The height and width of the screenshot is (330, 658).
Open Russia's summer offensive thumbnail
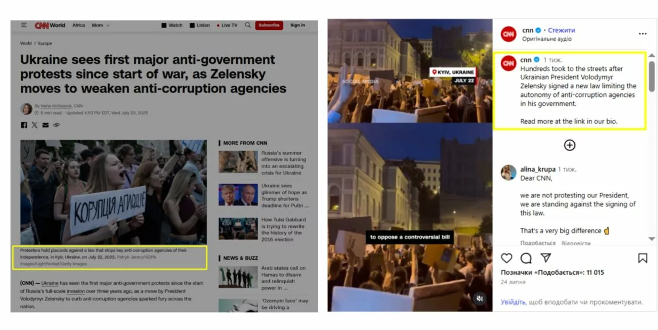(238, 161)
